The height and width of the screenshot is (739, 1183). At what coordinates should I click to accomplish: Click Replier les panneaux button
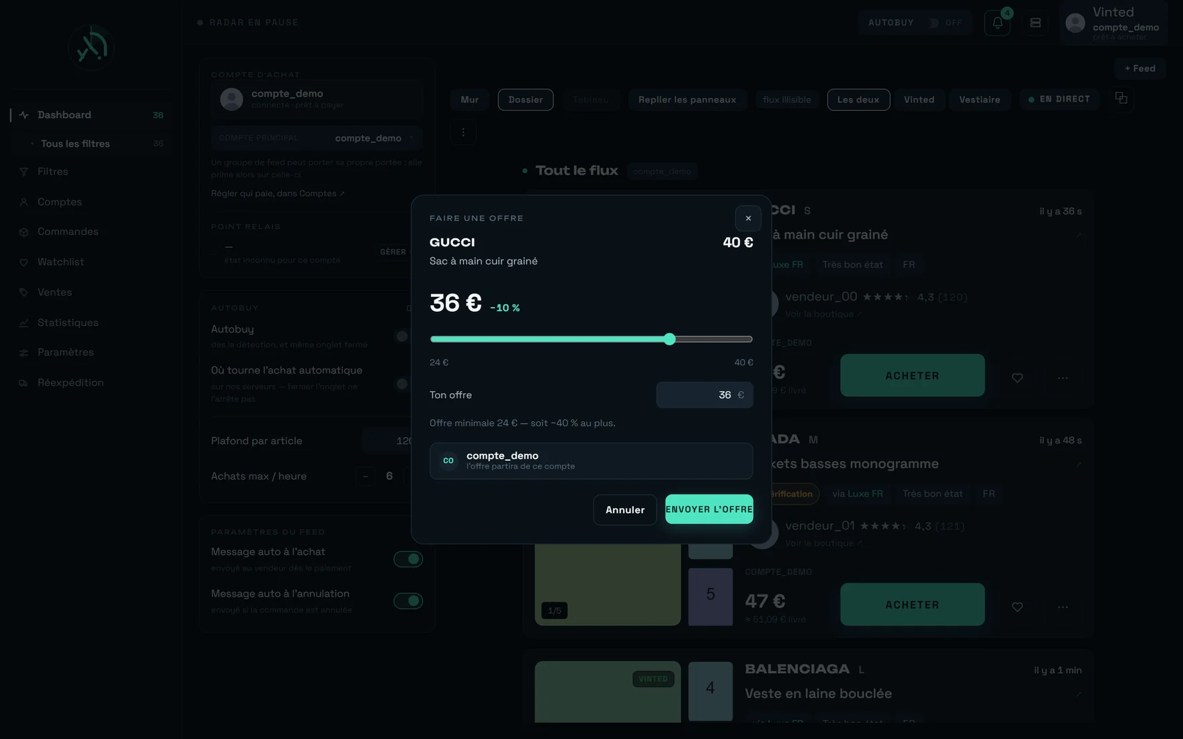pyautogui.click(x=687, y=99)
